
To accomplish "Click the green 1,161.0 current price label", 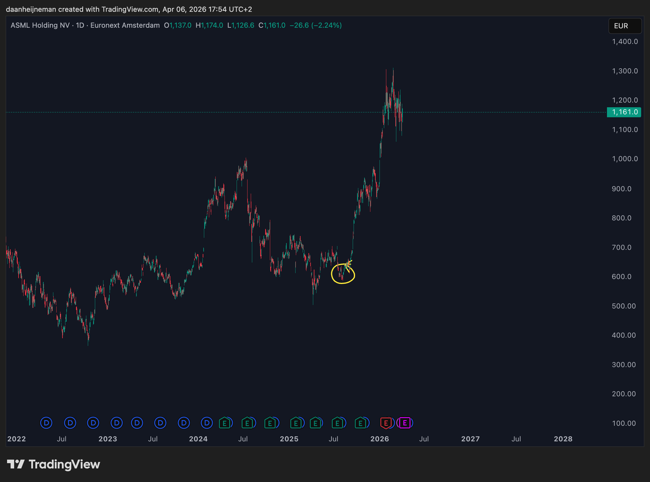I will tap(624, 112).
